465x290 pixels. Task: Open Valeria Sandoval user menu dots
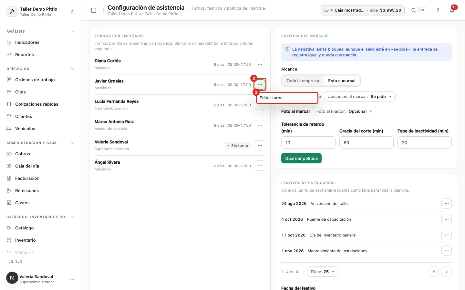tap(72, 279)
